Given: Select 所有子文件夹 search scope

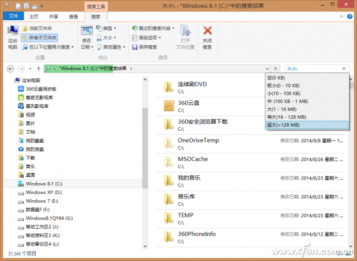Looking at the screenshot, I should click(39, 37).
